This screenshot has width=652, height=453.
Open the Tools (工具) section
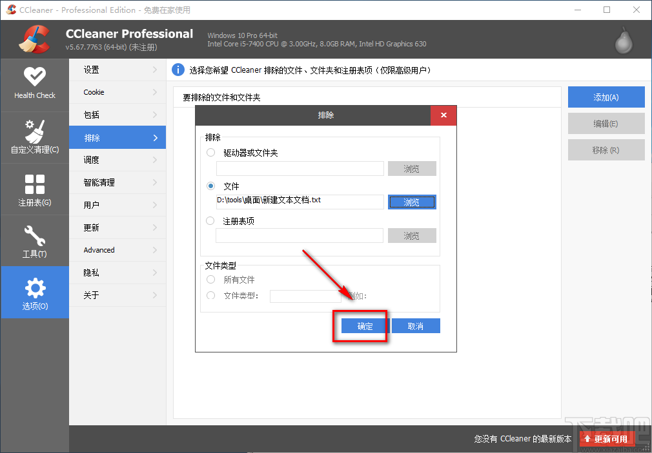click(34, 241)
